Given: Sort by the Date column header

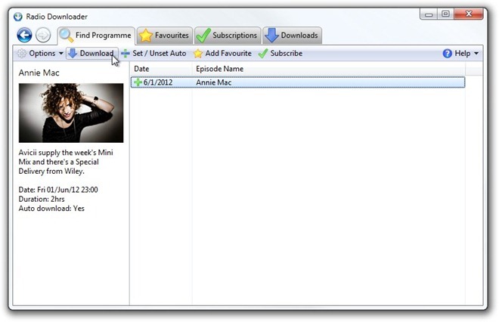Looking at the screenshot, I should tap(161, 69).
